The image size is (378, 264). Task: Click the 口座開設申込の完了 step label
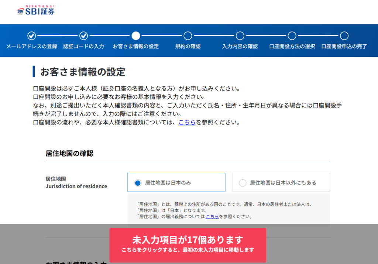[x=344, y=47]
